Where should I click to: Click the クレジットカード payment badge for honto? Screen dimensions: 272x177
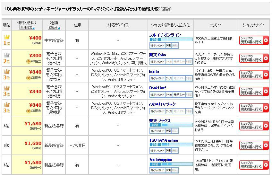point(157,78)
